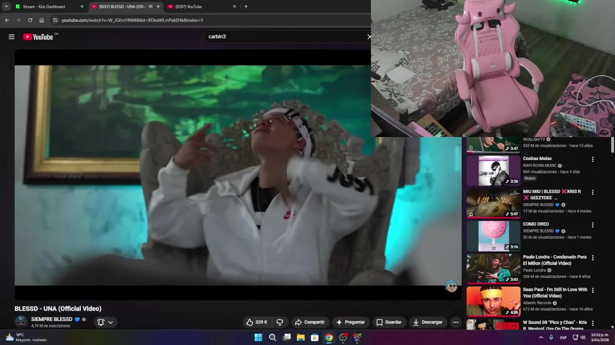Image resolution: width=615 pixels, height=345 pixels.
Task: Open Microsoft Store from taskbar
Action: [x=315, y=337]
